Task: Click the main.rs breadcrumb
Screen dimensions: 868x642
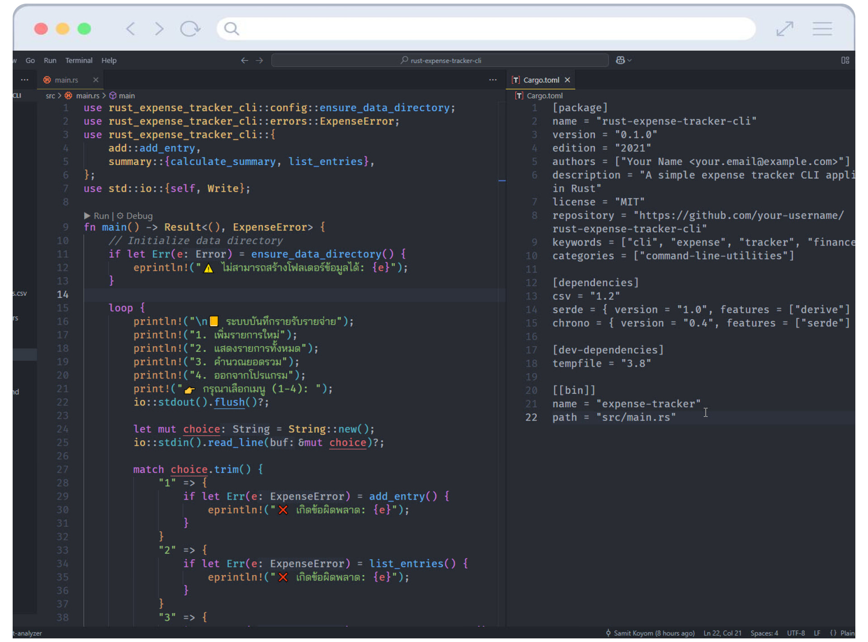Action: pyautogui.click(x=87, y=96)
